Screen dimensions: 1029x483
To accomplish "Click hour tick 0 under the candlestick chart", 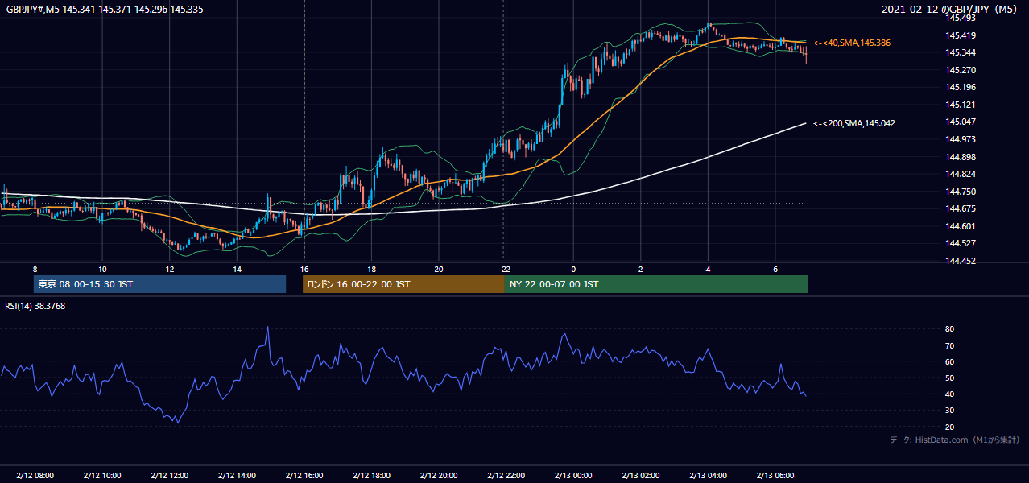I will click(573, 269).
